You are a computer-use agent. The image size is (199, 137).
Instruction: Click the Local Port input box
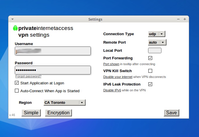click(155, 51)
